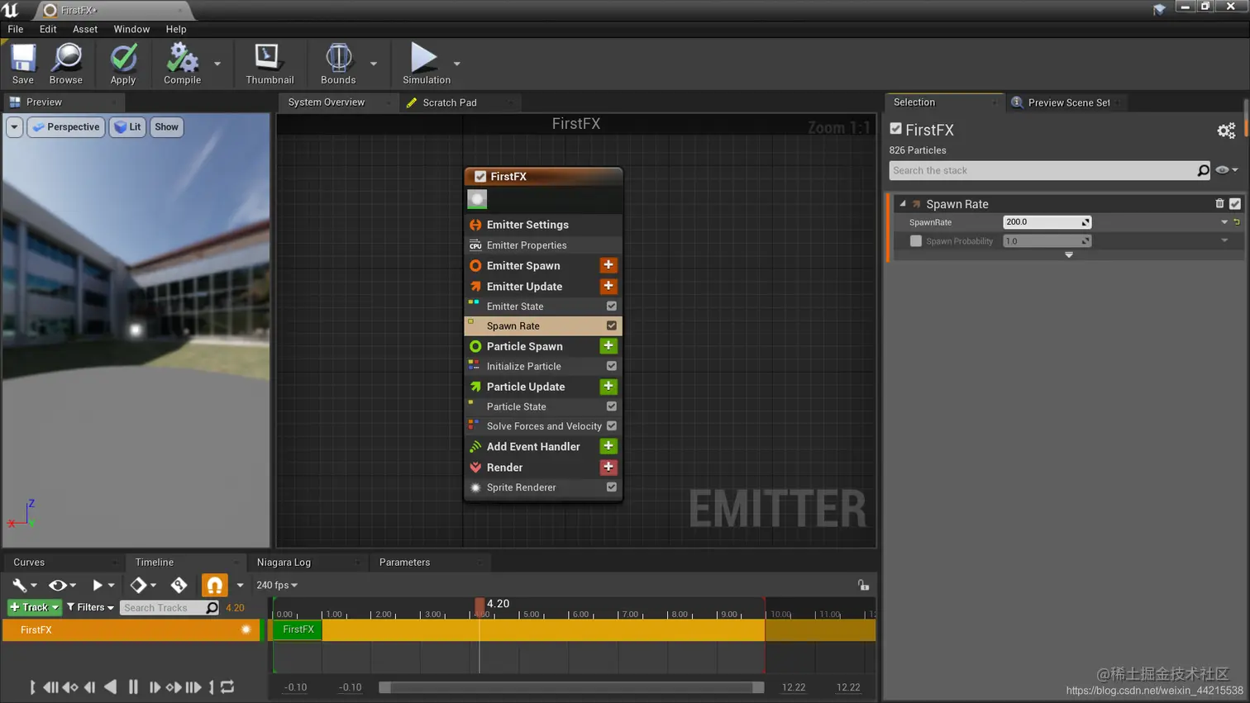Open the Window menu

(131, 29)
